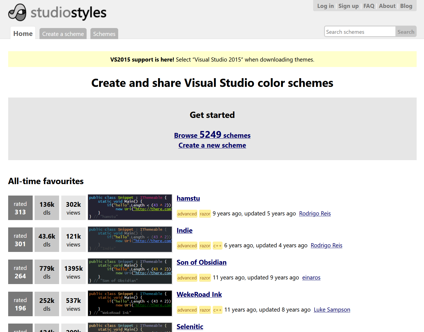Click the Son of Obsidian preview thumbnail
Viewport: 424px width, 332px height.
(130, 271)
